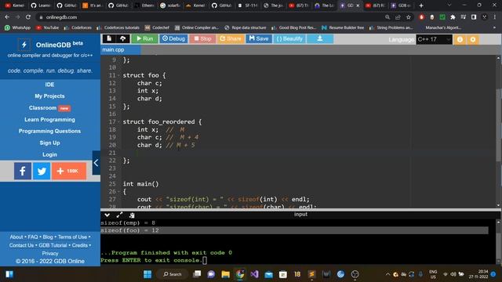This screenshot has height=282, width=502.
Task: Open the Credits footer link
Action: tap(80, 245)
